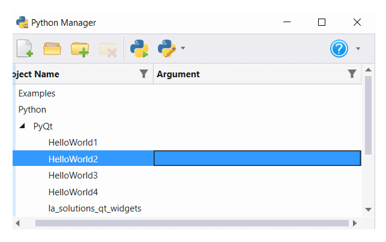
Task: Click the HelloWorld2 Argument input cell
Action: pyautogui.click(x=258, y=158)
